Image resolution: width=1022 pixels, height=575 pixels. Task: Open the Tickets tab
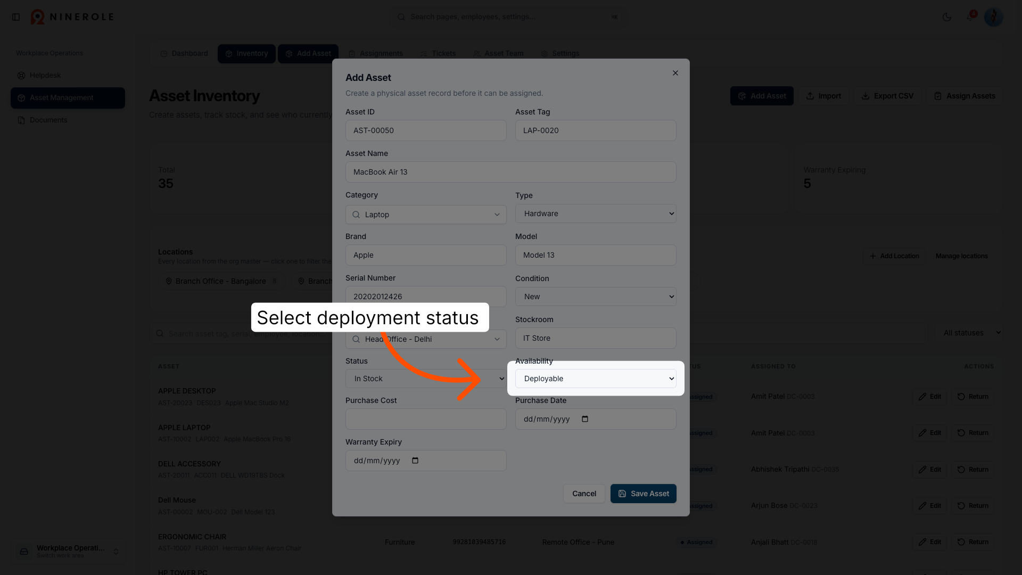[x=438, y=54]
